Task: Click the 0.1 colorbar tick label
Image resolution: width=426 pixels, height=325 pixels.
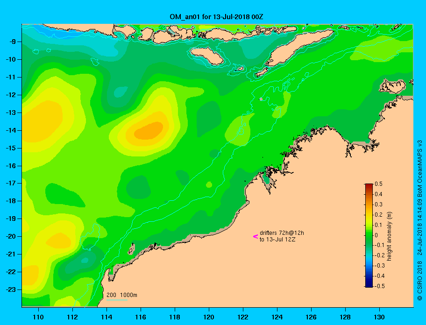Action: [x=379, y=225]
